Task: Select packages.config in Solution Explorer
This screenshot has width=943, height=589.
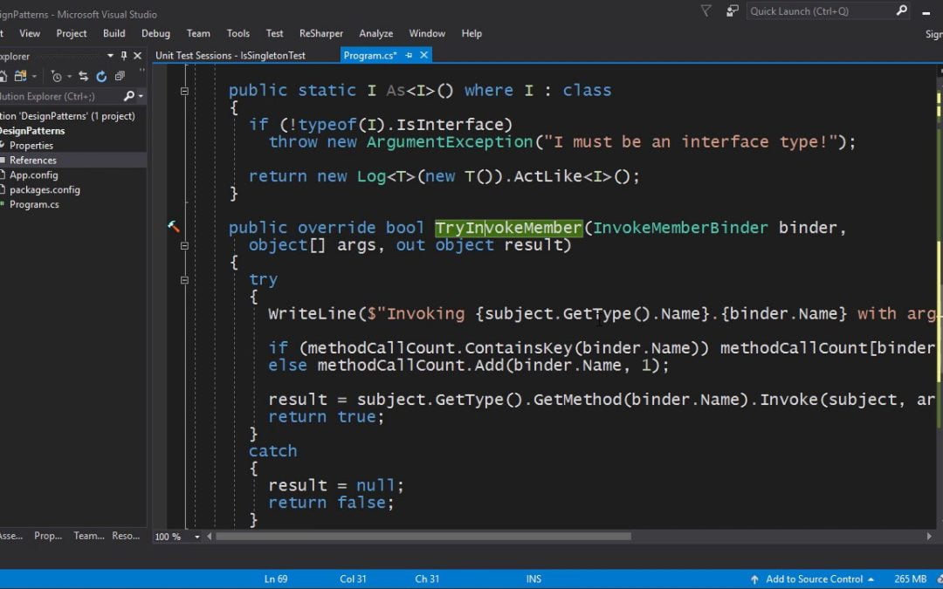Action: point(45,190)
